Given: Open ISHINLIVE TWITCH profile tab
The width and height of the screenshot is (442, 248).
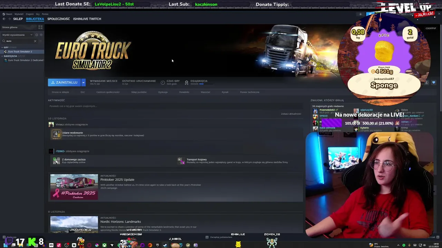Looking at the screenshot, I should (87, 19).
